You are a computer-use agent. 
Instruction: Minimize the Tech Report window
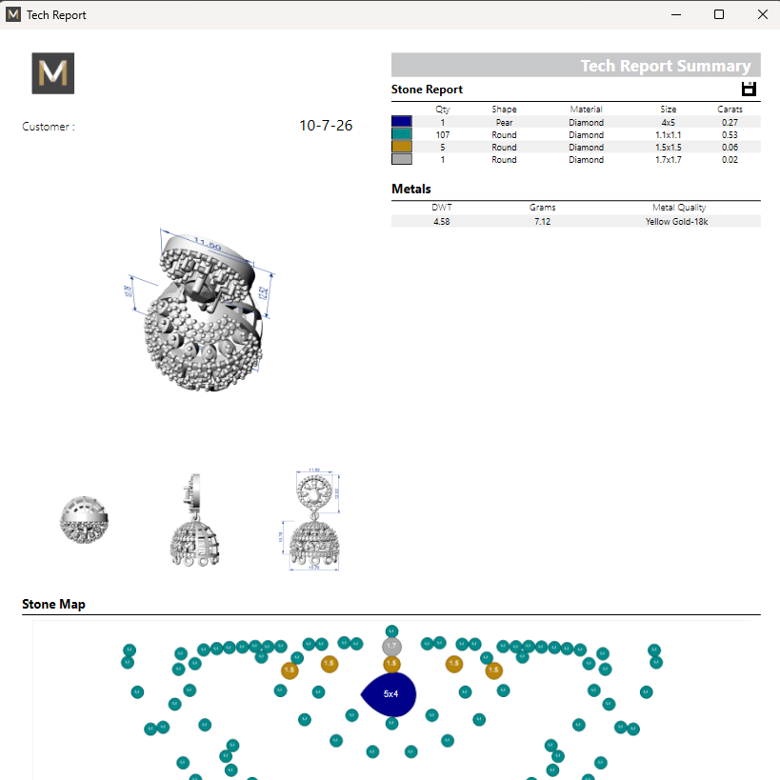pyautogui.click(x=676, y=14)
